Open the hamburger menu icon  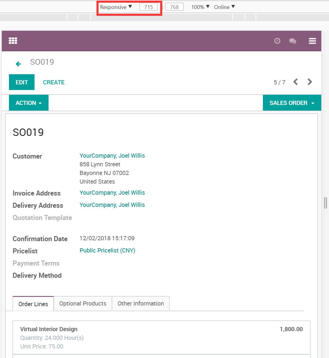click(x=312, y=41)
